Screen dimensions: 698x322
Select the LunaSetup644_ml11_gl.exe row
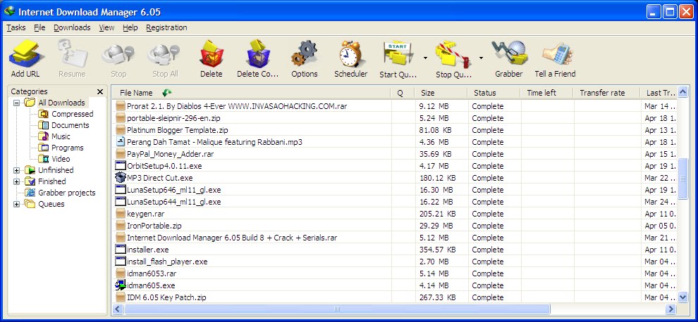click(394, 202)
